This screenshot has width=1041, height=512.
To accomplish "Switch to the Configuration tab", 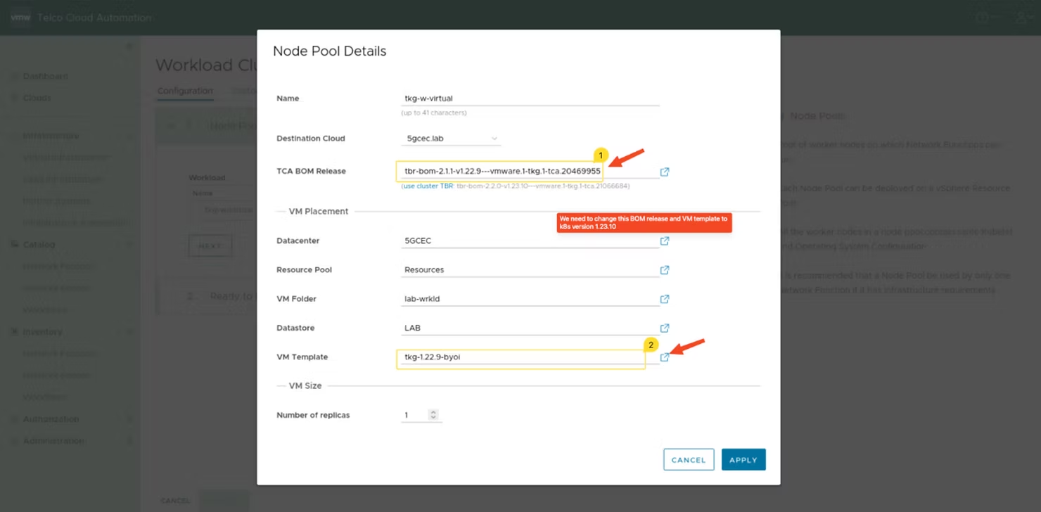I will (184, 91).
